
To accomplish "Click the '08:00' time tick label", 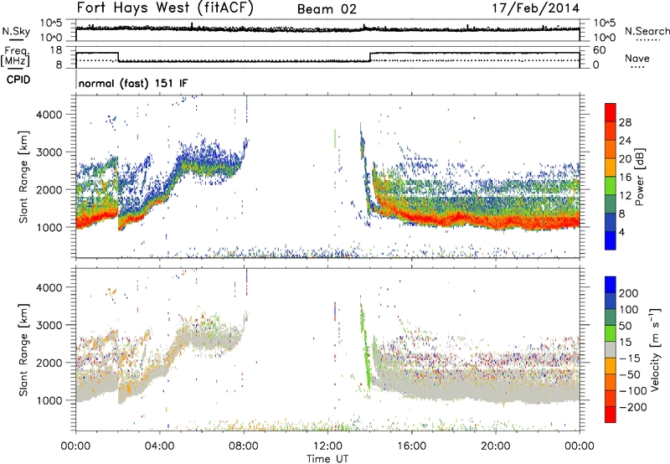I will (244, 446).
